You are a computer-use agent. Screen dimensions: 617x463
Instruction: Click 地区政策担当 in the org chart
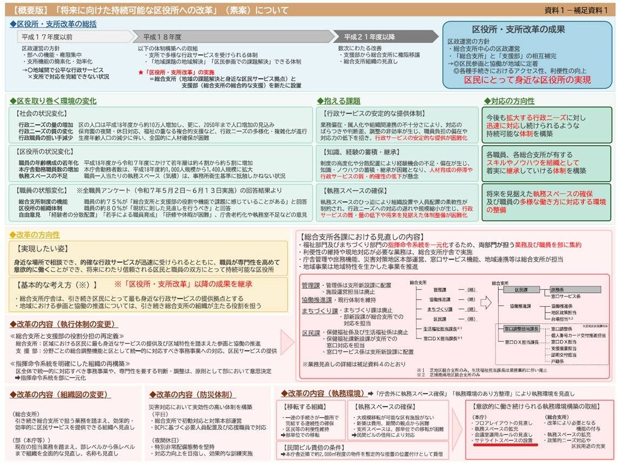[564, 312]
